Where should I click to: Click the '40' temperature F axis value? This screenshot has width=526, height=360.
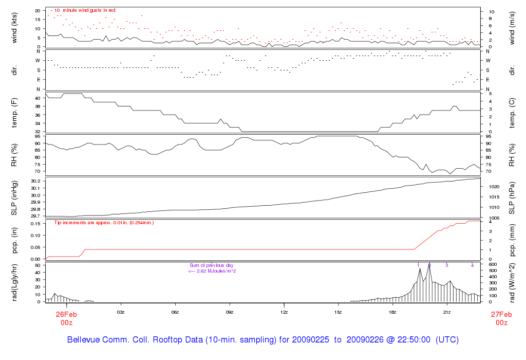coord(37,98)
